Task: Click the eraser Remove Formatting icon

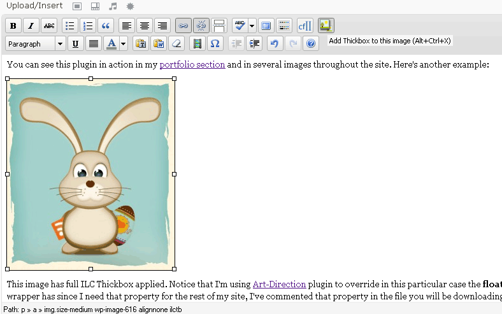Action: (176, 43)
